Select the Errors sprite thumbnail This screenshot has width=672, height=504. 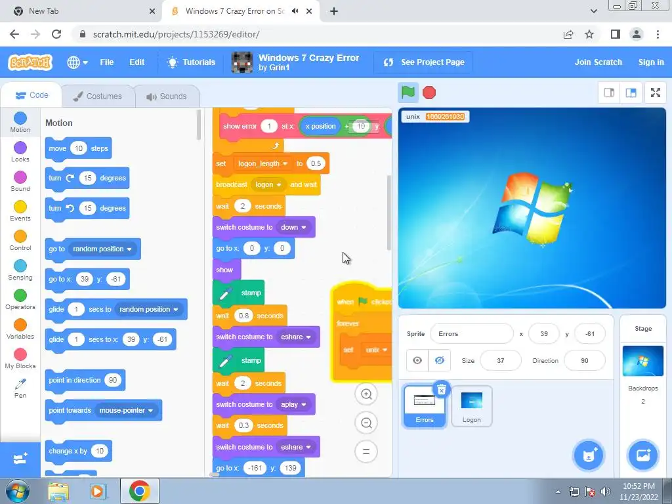425,406
